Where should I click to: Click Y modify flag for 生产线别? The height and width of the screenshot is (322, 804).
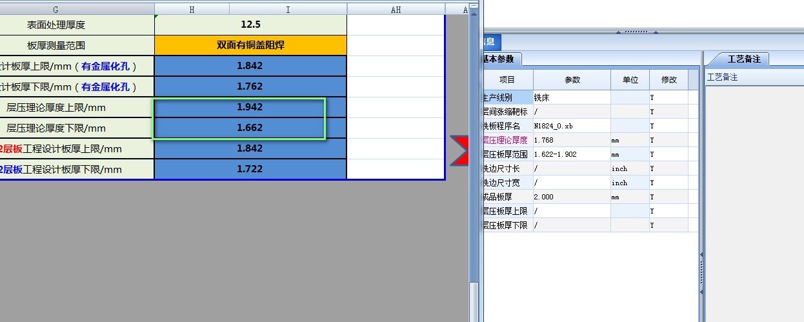[x=668, y=97]
